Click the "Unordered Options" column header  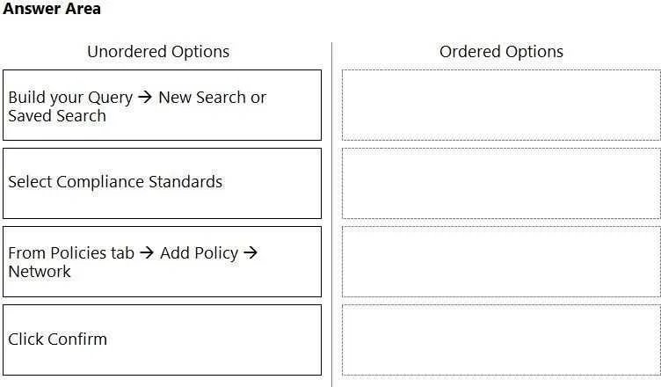click(158, 52)
